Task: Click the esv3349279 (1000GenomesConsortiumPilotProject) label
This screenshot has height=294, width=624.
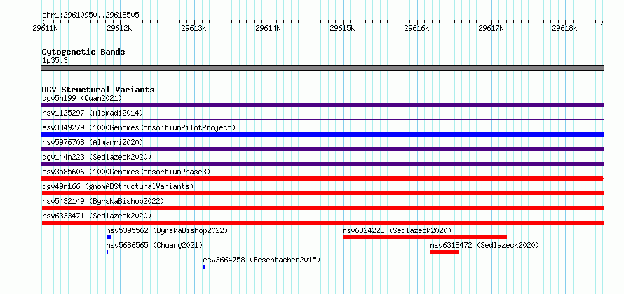Action: tap(139, 127)
